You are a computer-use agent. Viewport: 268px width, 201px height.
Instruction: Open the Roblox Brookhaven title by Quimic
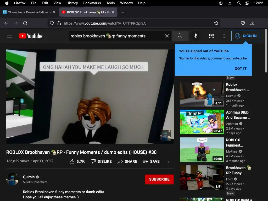[x=237, y=87]
